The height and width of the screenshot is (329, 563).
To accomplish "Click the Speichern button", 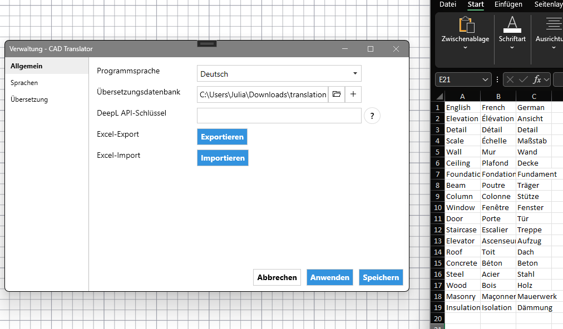I will coord(381,277).
